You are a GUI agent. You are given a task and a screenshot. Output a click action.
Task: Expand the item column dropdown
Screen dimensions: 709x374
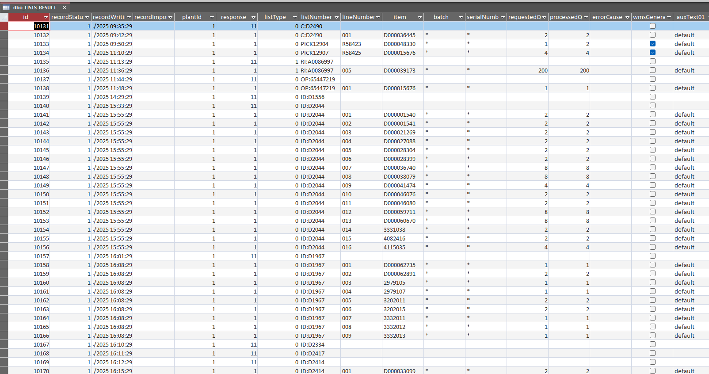(419, 17)
